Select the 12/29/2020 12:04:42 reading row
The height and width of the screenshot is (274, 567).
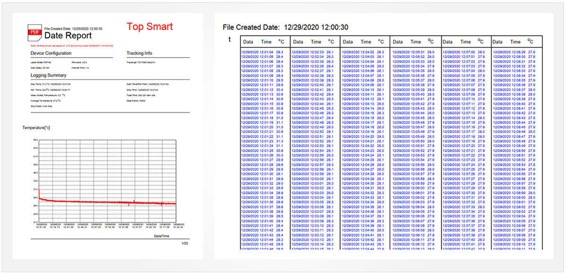pos(363,240)
